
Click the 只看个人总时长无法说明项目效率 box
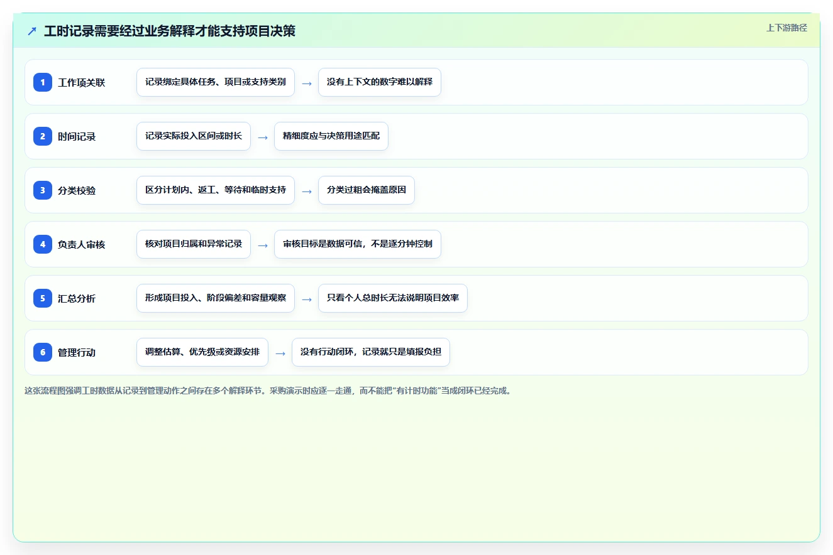(x=393, y=298)
